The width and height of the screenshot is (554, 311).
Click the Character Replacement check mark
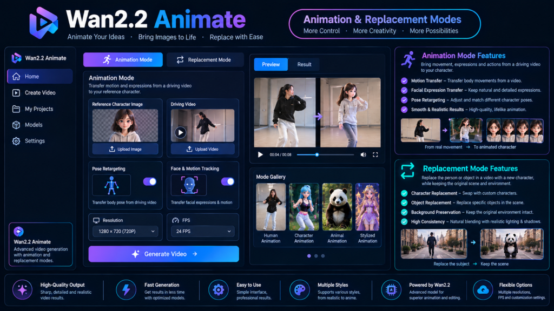pos(404,193)
